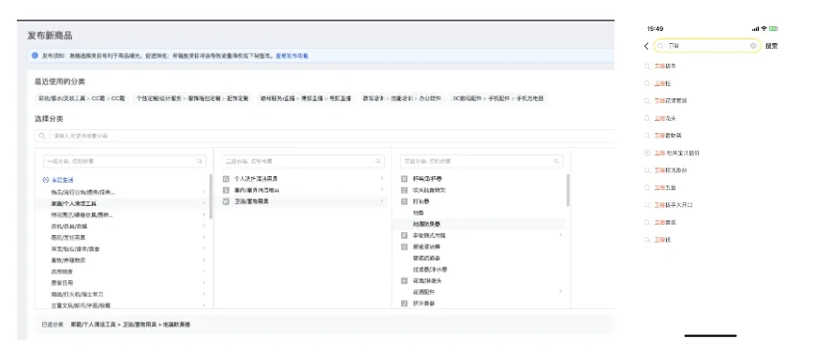Expand 花洒配件 with its right arrow

tap(560, 292)
